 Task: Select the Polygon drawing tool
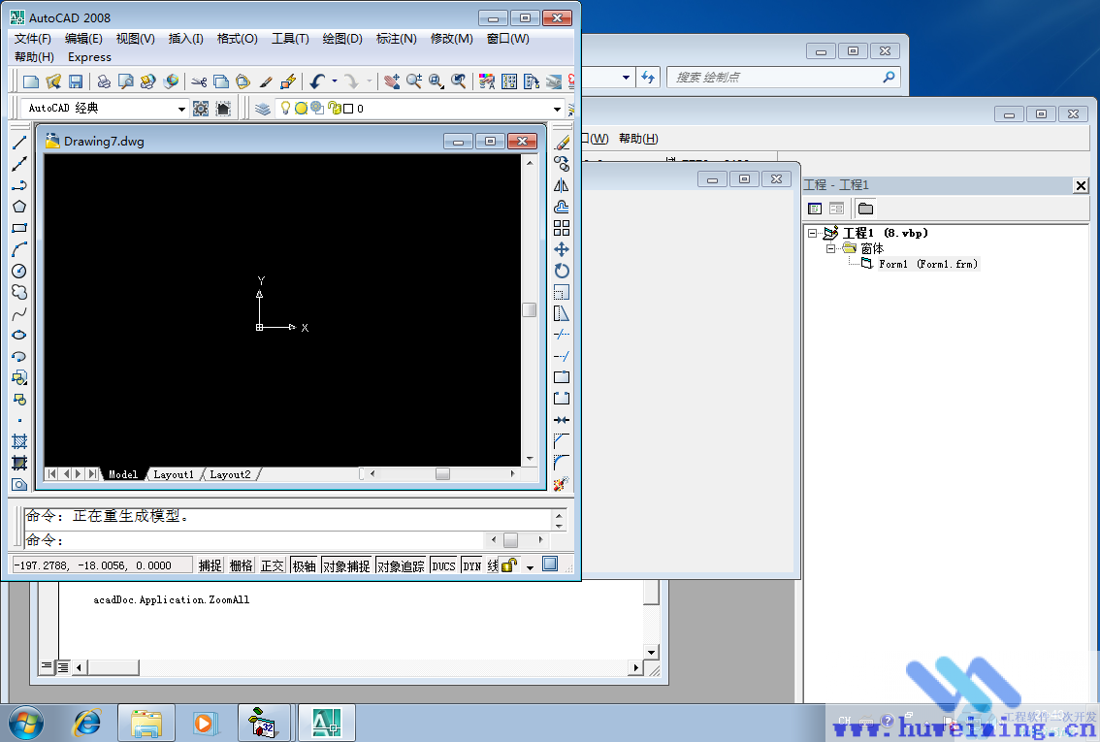pos(19,207)
